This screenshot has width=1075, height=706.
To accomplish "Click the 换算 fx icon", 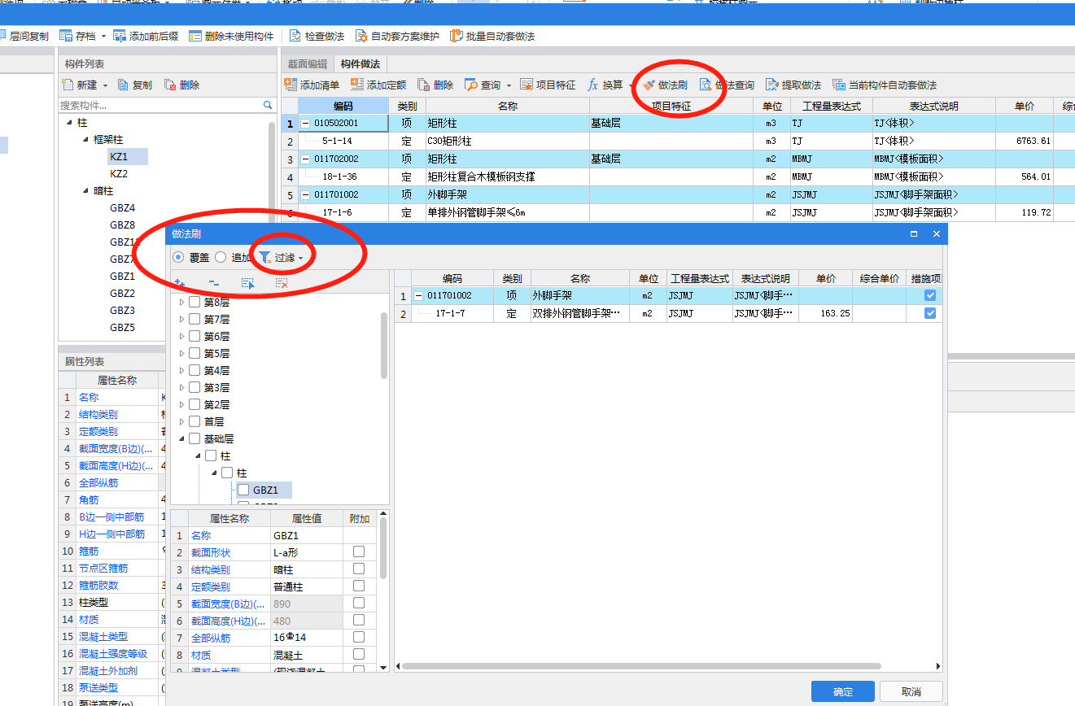I will point(593,85).
